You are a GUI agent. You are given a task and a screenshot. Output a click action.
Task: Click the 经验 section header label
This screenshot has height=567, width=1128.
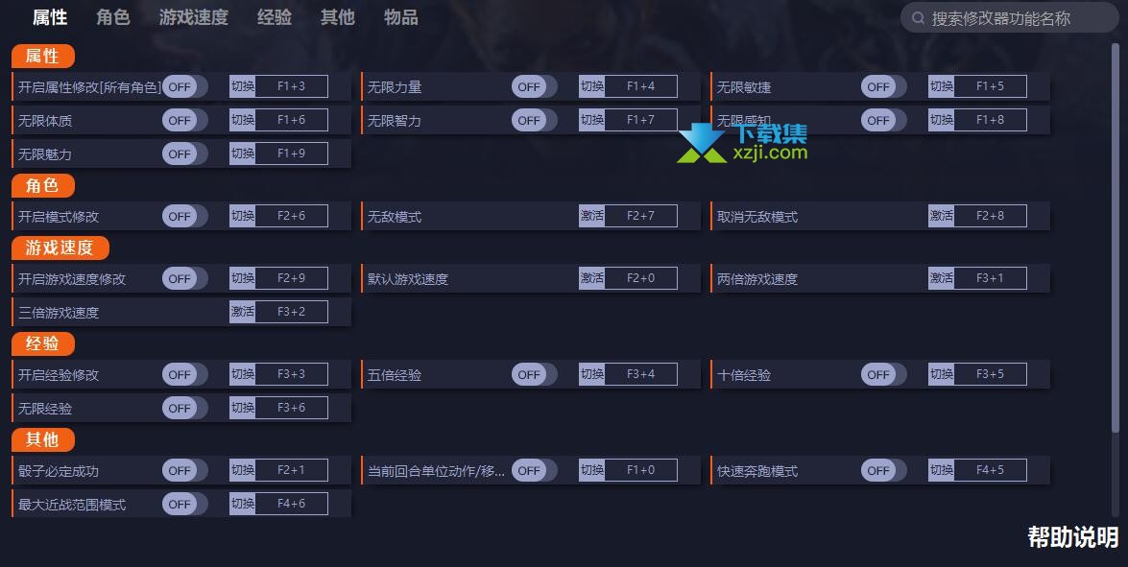[x=42, y=343]
